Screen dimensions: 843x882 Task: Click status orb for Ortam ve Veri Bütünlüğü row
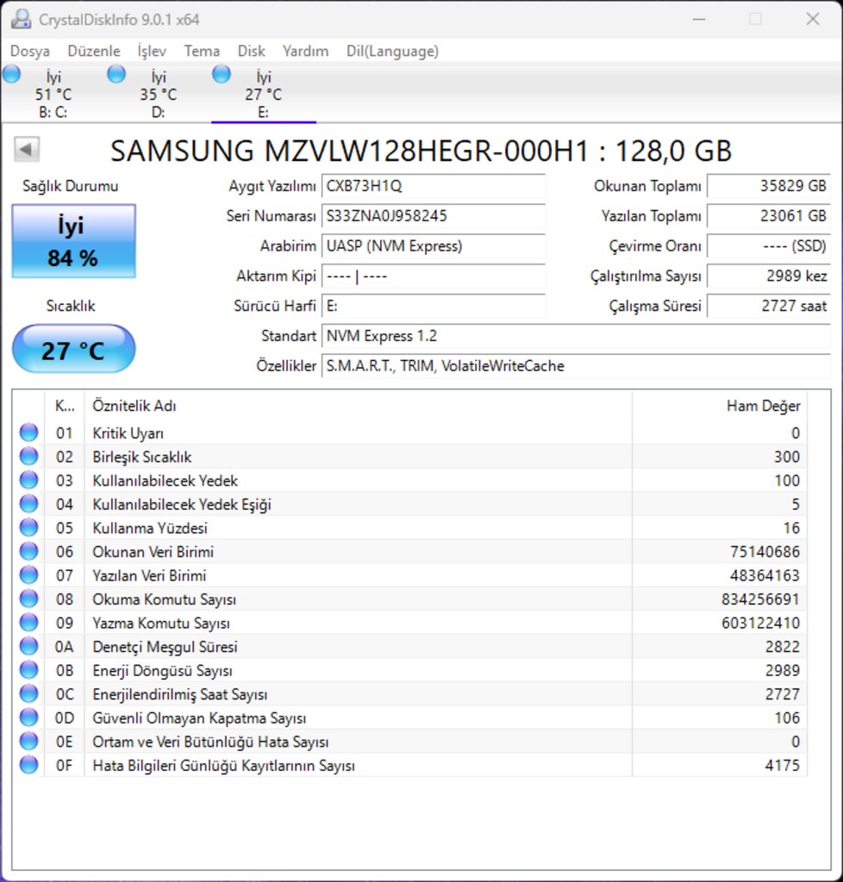click(x=28, y=741)
